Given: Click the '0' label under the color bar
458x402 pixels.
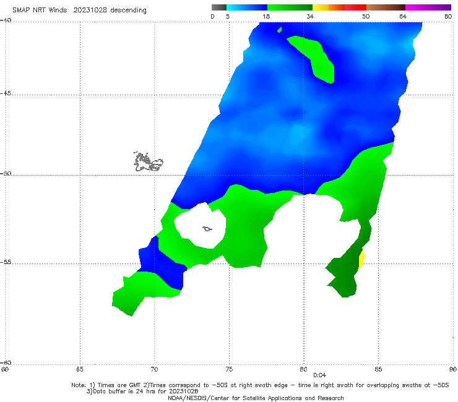Looking at the screenshot, I should [212, 16].
